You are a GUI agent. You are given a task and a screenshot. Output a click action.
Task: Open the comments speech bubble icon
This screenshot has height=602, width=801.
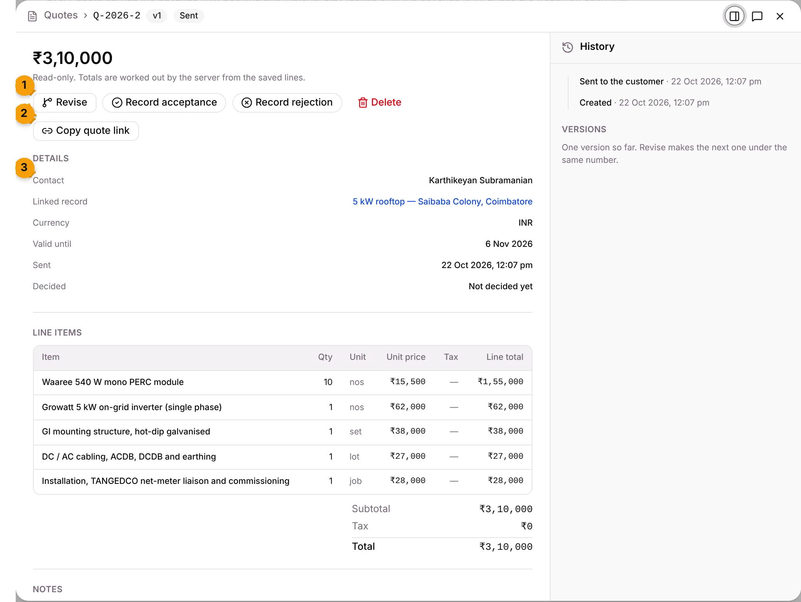coord(757,16)
